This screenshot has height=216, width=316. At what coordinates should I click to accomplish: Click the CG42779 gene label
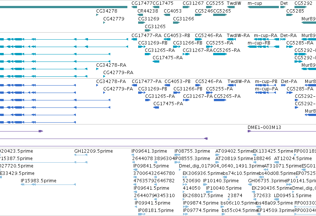[114, 19]
